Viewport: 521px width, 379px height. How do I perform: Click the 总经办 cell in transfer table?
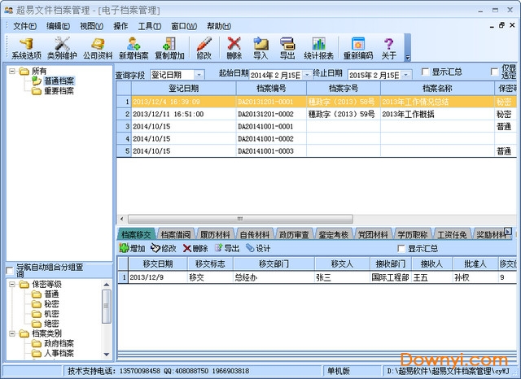coord(274,277)
